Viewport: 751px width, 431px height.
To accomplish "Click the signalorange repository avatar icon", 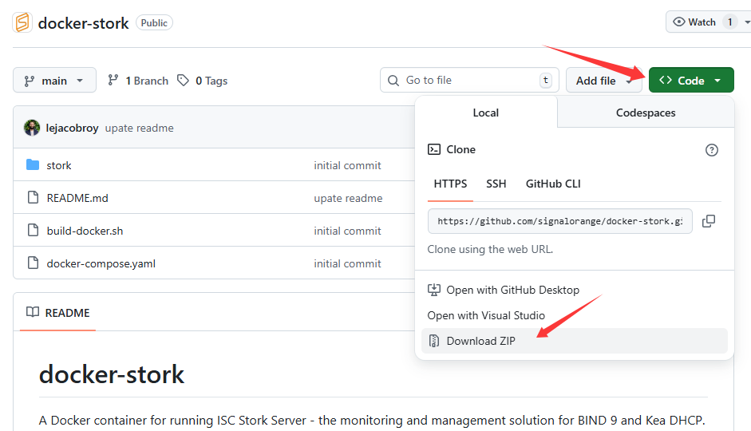I will click(x=22, y=22).
